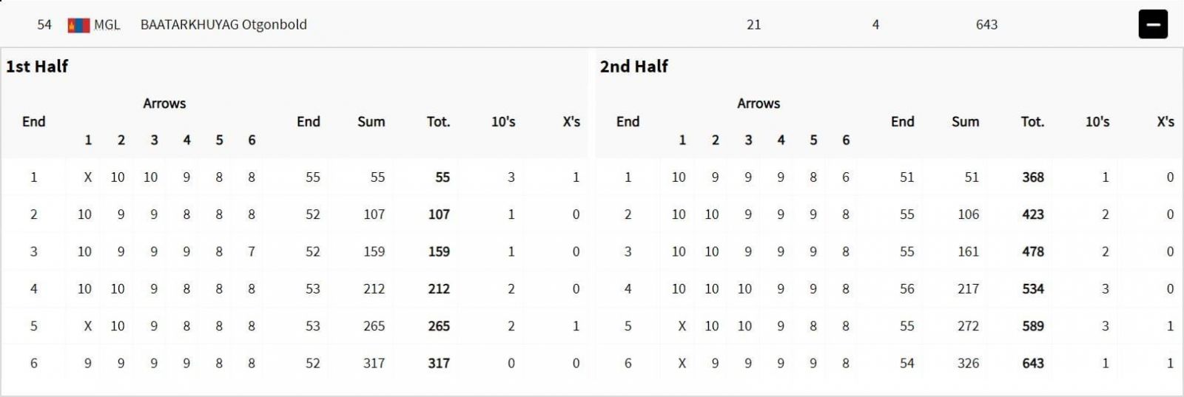The width and height of the screenshot is (1184, 397).
Task: Open athlete BAATARKHUYAG Otgonbold's name
Action: click(x=223, y=24)
